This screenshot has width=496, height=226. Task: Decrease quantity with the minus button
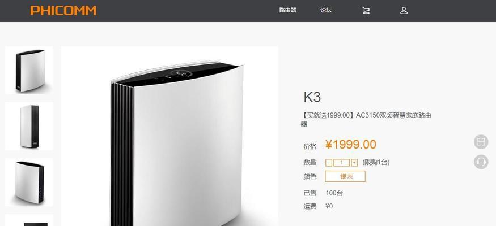[329, 163]
